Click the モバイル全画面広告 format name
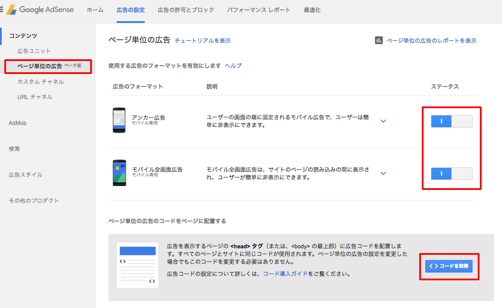This screenshot has width=502, height=308. 157,170
